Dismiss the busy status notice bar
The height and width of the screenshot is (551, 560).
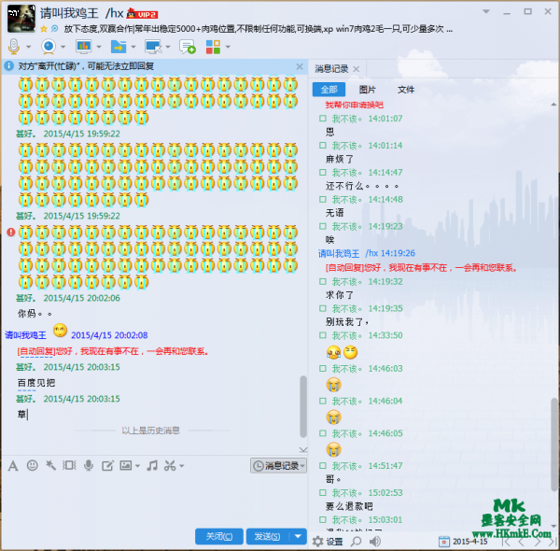tap(300, 66)
